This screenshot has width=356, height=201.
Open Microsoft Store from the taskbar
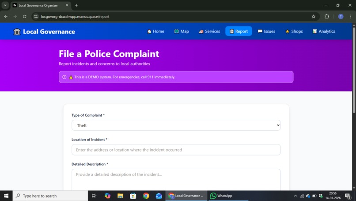pos(133,196)
